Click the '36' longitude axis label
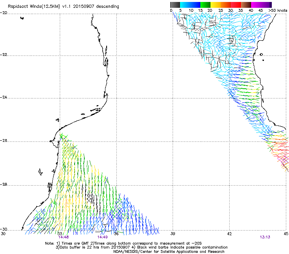Screen dimensions: 289x254 tap(116, 234)
